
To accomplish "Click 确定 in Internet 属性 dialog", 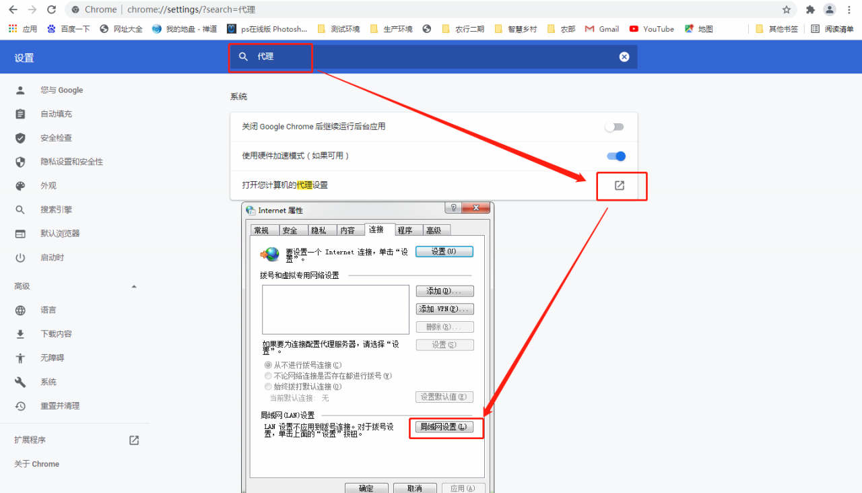I will (366, 488).
